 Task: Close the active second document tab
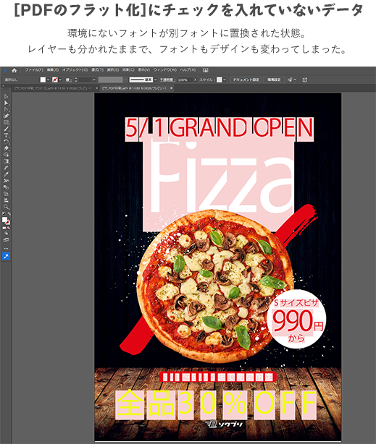[x=171, y=88]
